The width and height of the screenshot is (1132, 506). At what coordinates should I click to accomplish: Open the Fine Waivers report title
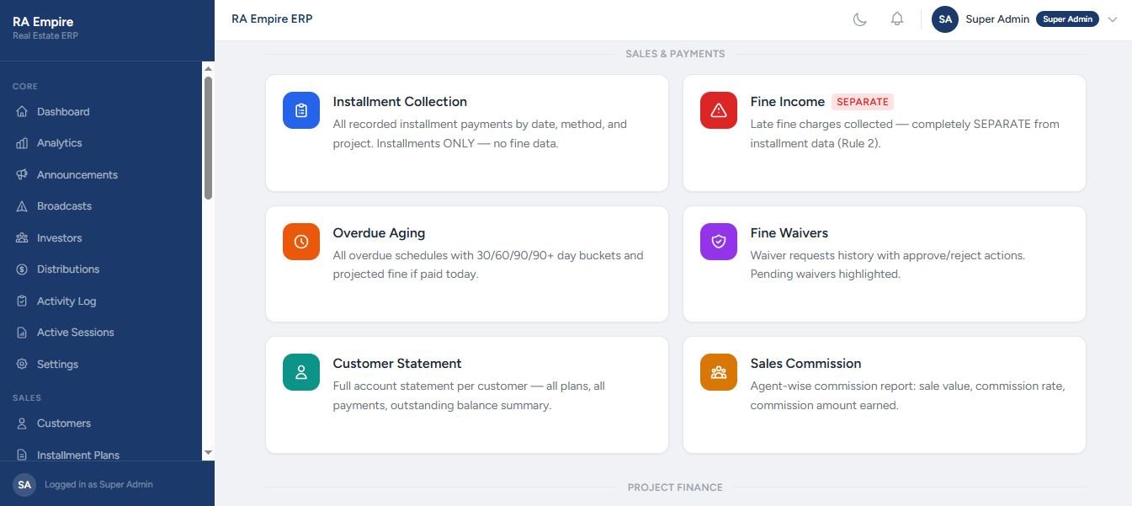(789, 233)
